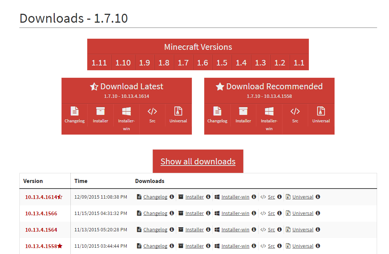The height and width of the screenshot is (254, 389).
Task: Click info icon after Installer in 10.13.4.1614 row
Action: pyautogui.click(x=208, y=197)
